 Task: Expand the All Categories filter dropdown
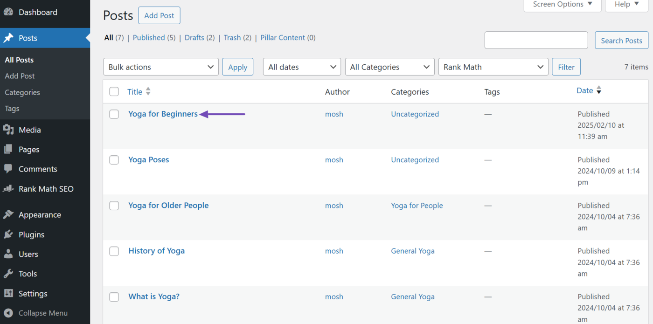pos(389,67)
